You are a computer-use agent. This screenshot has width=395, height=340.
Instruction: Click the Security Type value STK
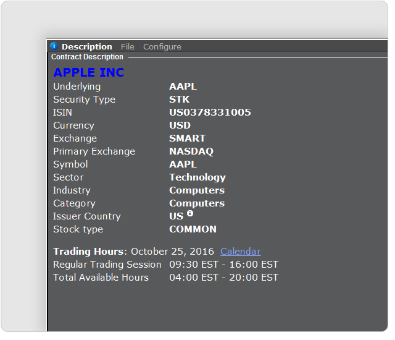point(180,100)
